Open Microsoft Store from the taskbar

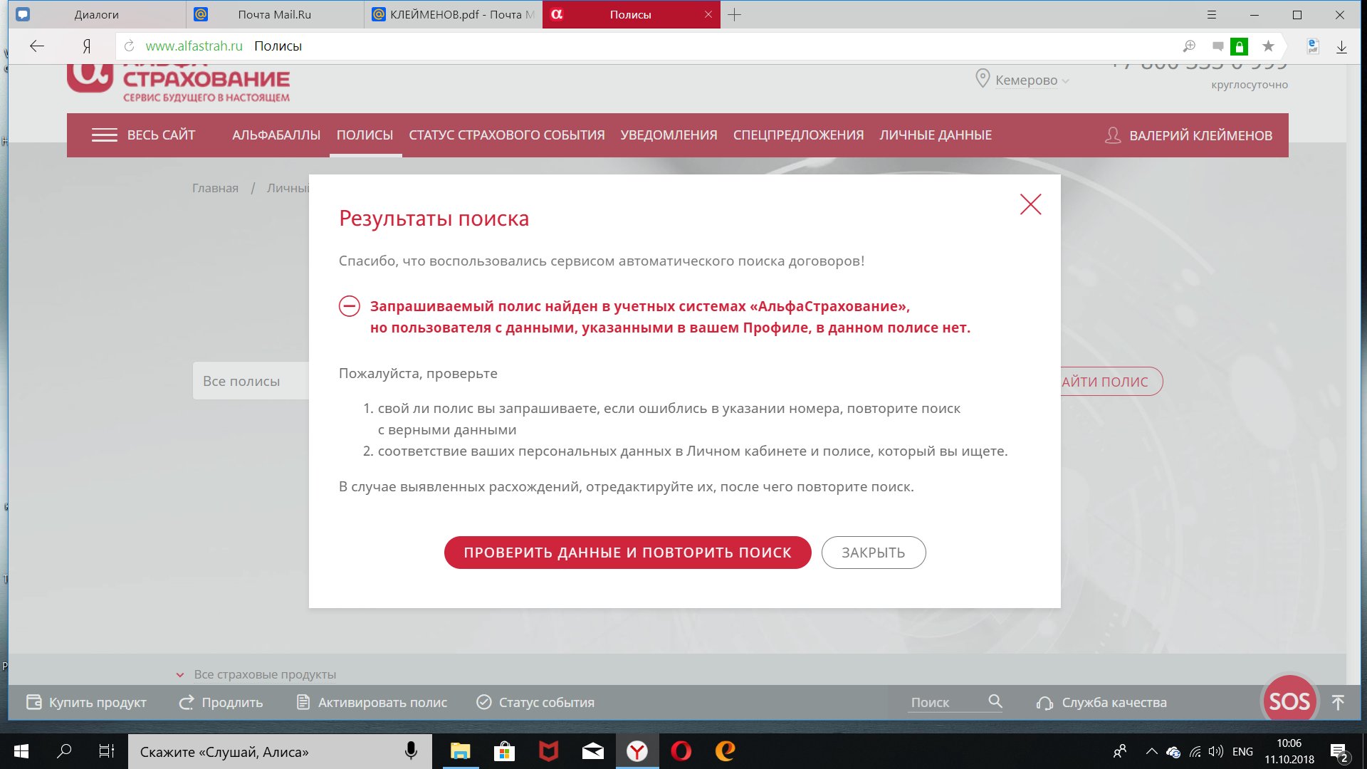click(504, 751)
